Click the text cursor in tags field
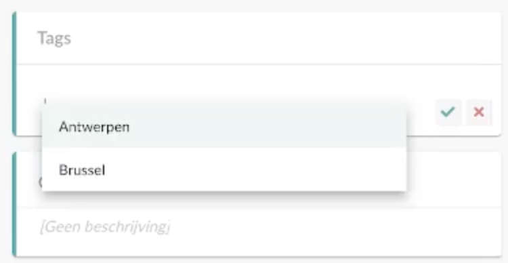This screenshot has width=508, height=263. [x=45, y=101]
